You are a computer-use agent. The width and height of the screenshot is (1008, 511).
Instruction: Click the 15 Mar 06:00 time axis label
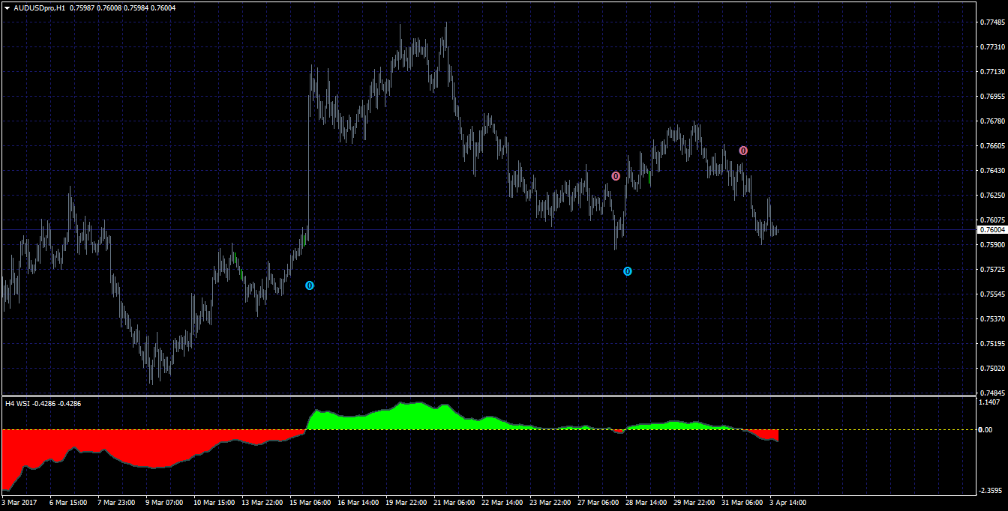click(310, 503)
